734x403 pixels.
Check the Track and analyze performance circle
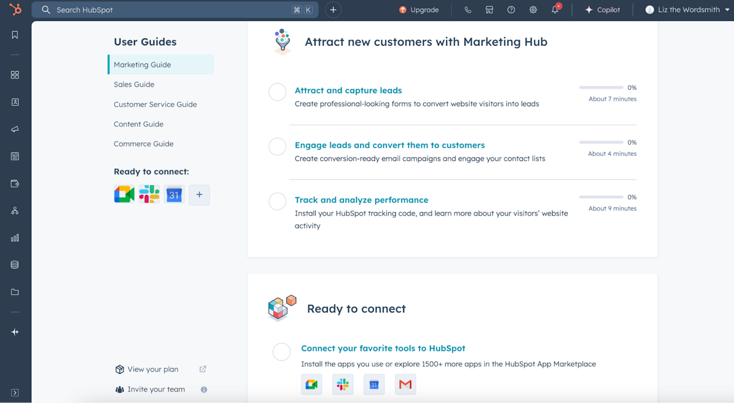click(277, 201)
